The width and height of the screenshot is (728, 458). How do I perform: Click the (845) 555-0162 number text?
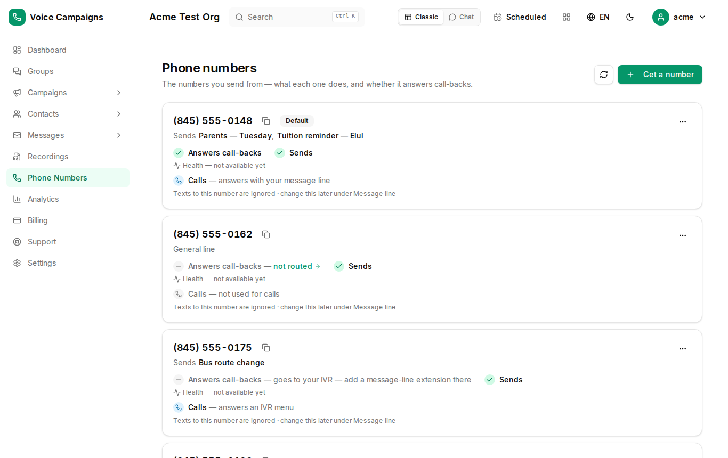pos(213,234)
